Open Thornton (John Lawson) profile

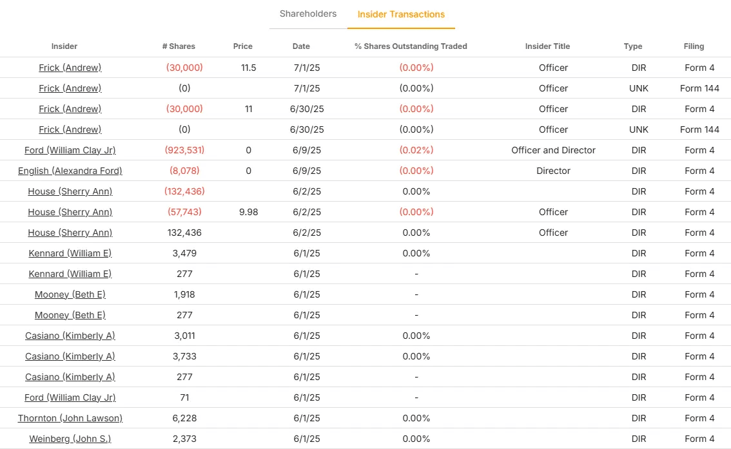pos(70,418)
